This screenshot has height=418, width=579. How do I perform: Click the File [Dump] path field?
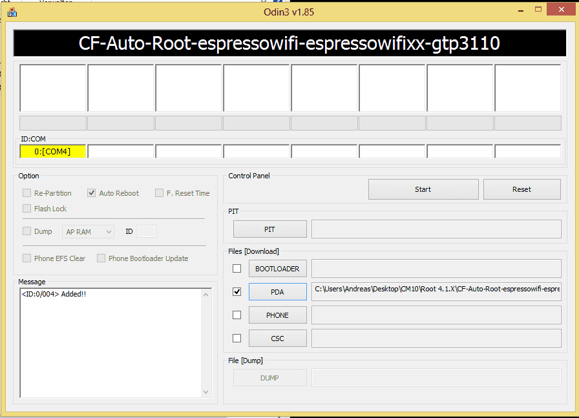pos(436,378)
